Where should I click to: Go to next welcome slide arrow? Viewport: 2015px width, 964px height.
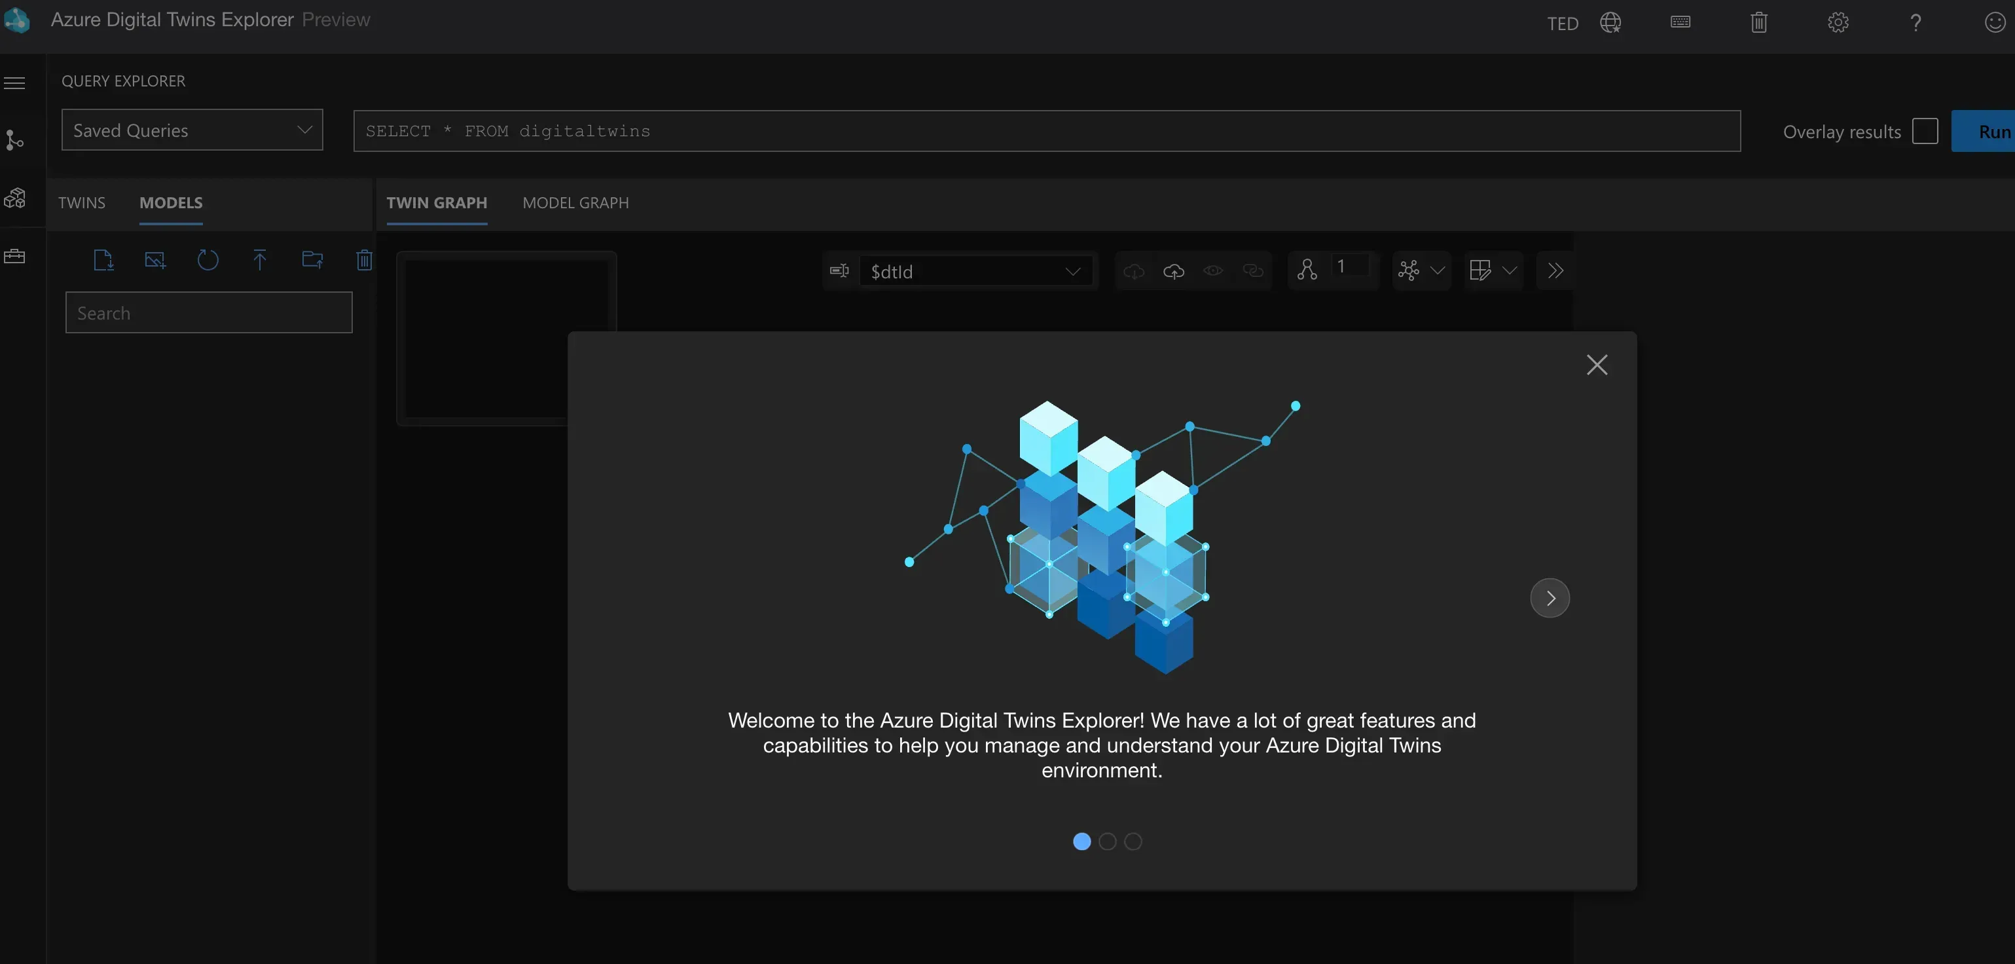coord(1550,599)
